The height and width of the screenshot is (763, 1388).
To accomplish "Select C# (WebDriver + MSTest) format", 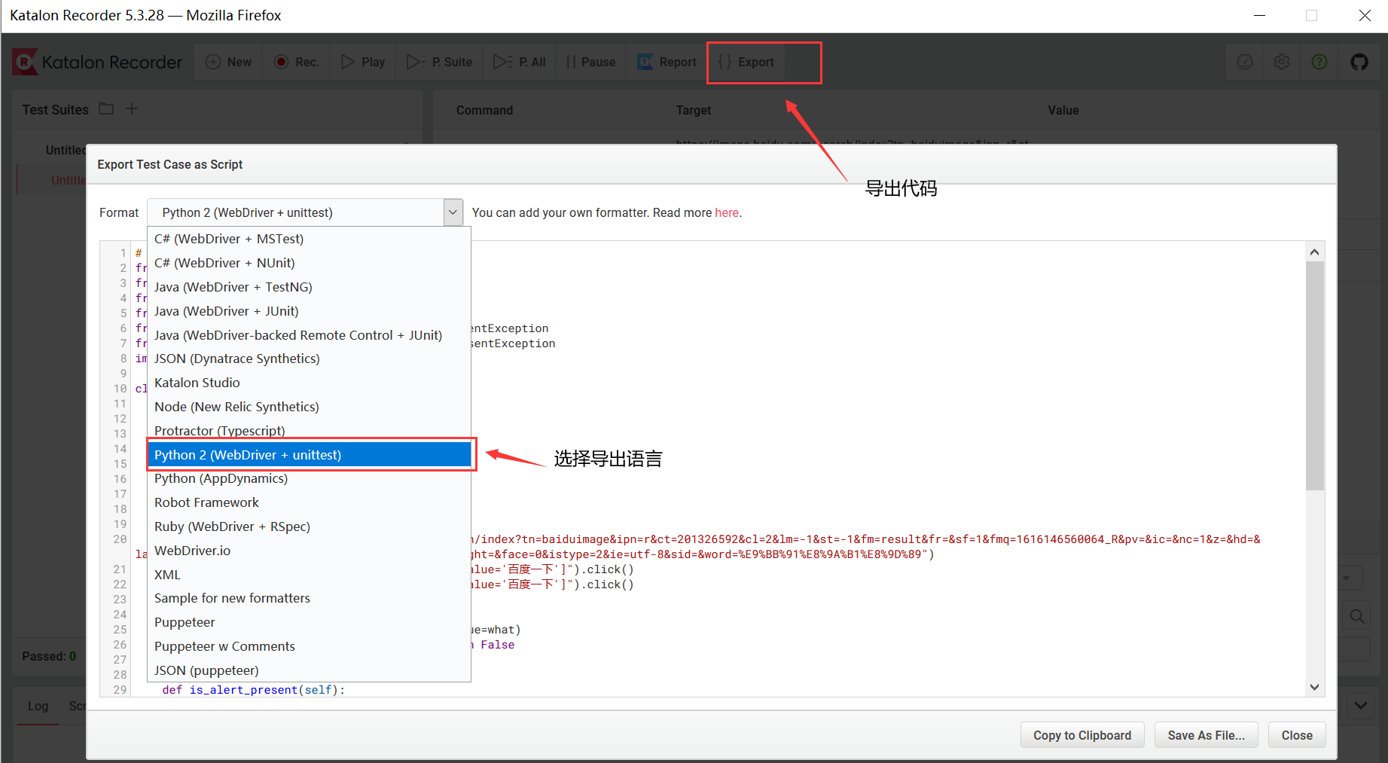I will [x=309, y=239].
